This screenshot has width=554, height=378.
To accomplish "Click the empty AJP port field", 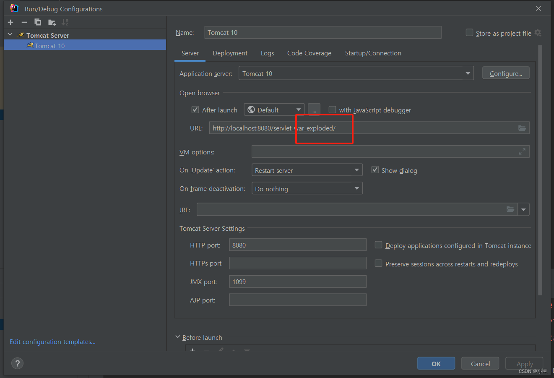I will 298,300.
